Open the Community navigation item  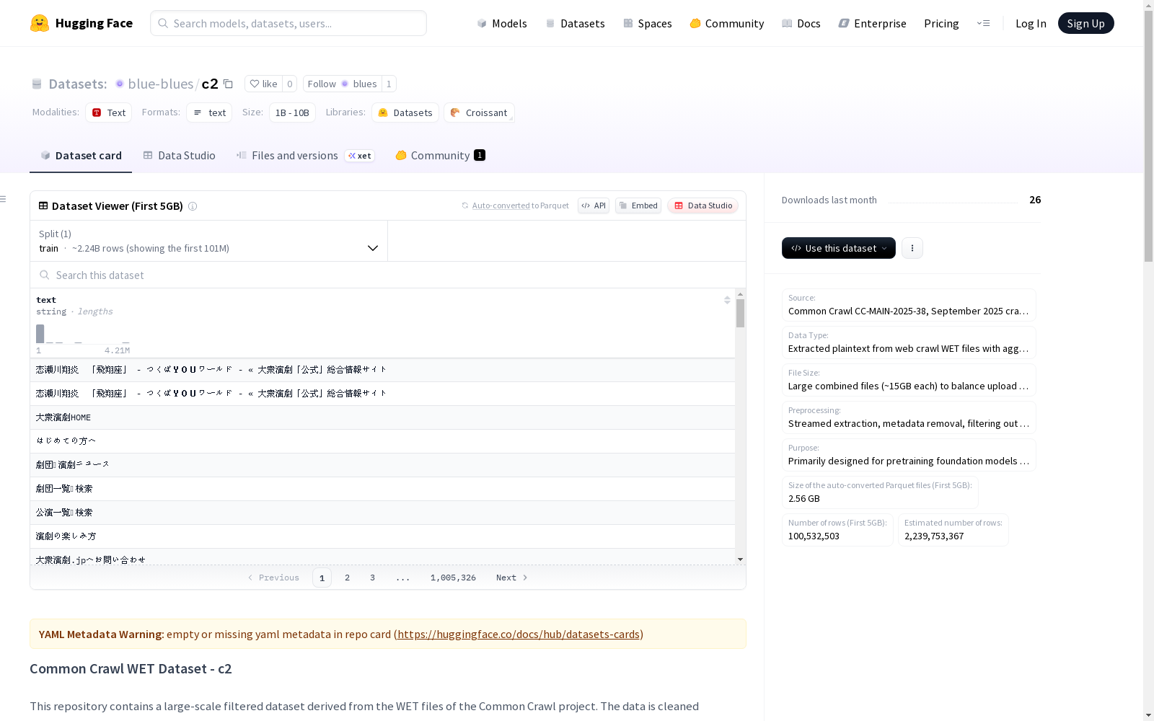[727, 23]
